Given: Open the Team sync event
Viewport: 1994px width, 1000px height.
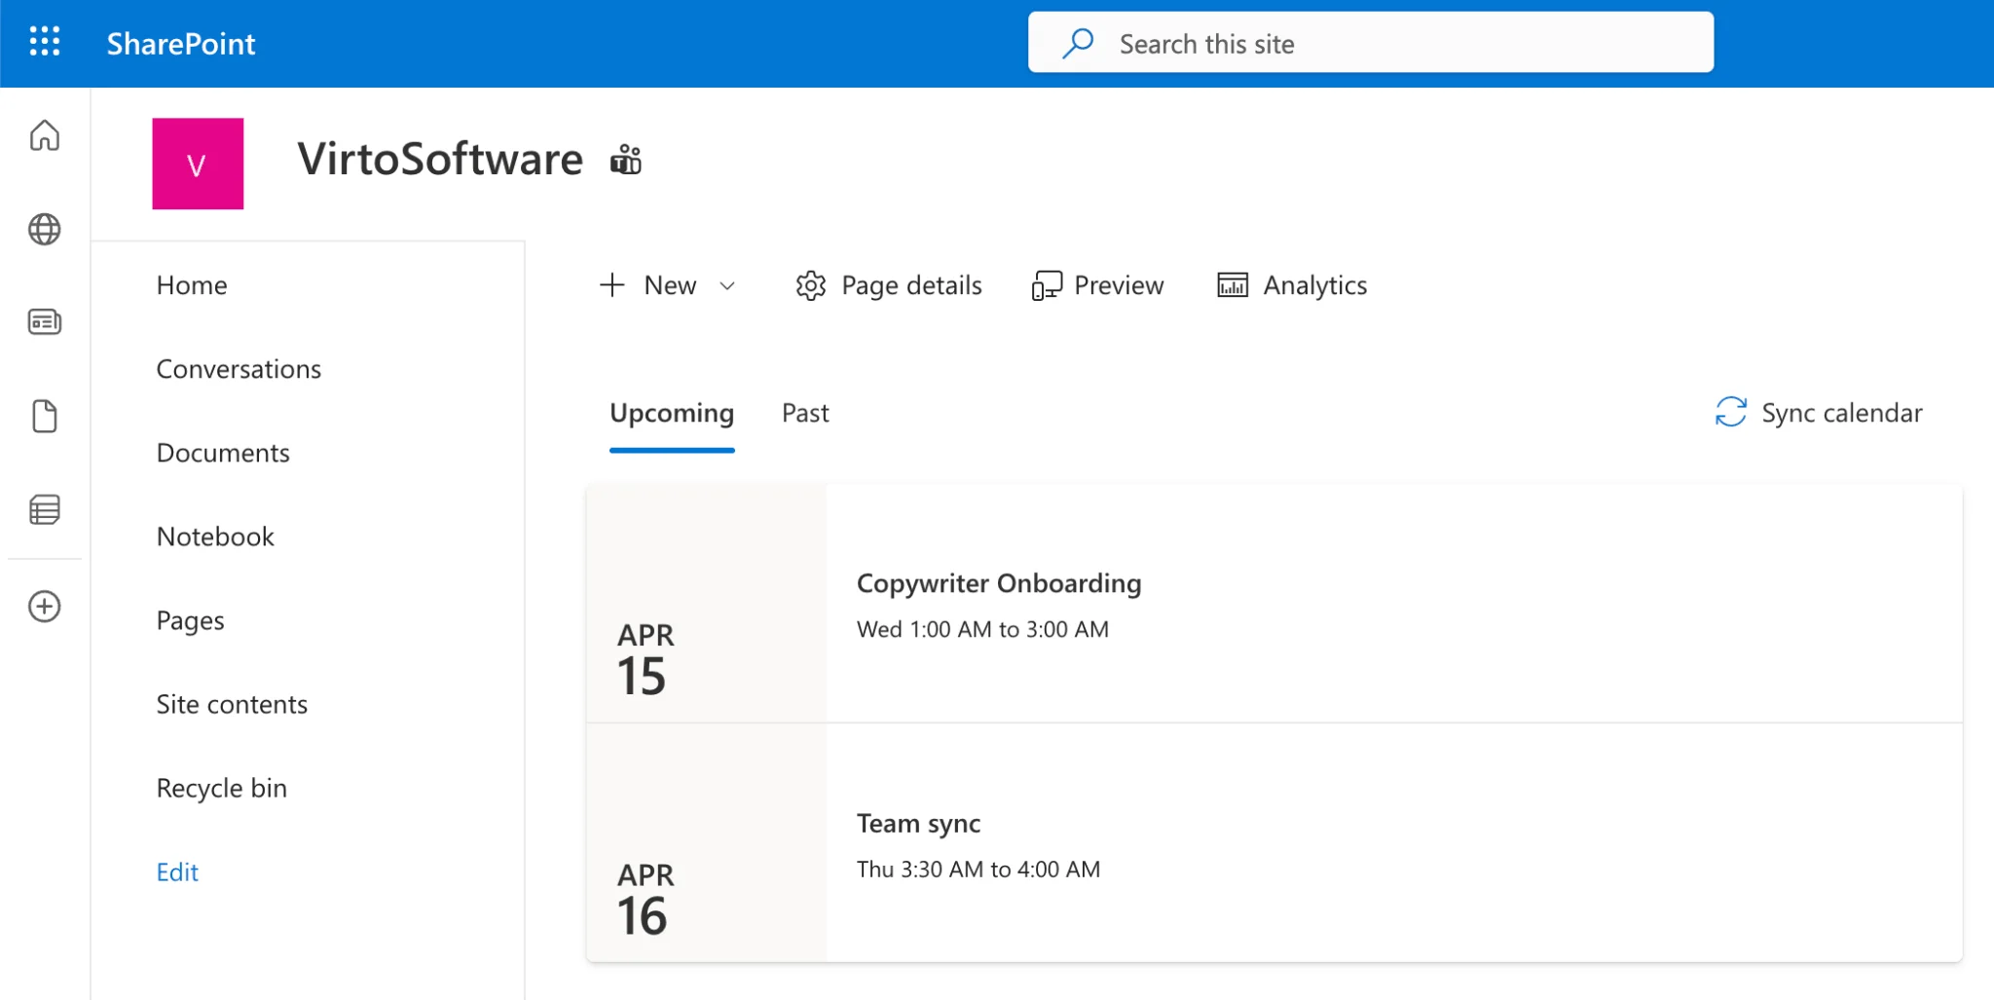Looking at the screenshot, I should click(918, 824).
